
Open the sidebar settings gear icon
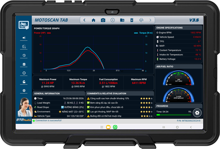[x=24, y=90]
